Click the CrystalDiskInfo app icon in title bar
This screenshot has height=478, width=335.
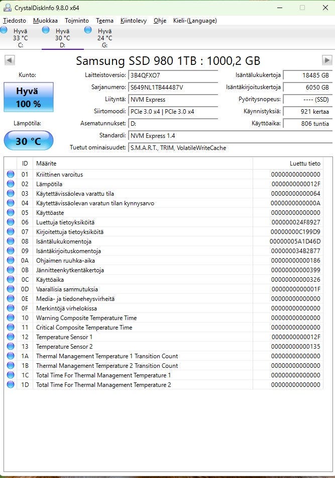coord(8,8)
